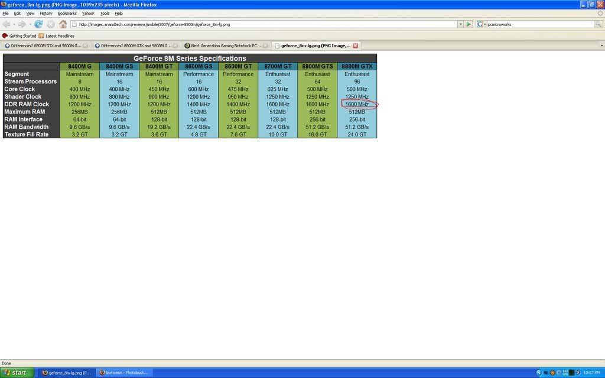Click the RAM Interface row label

coord(23,119)
